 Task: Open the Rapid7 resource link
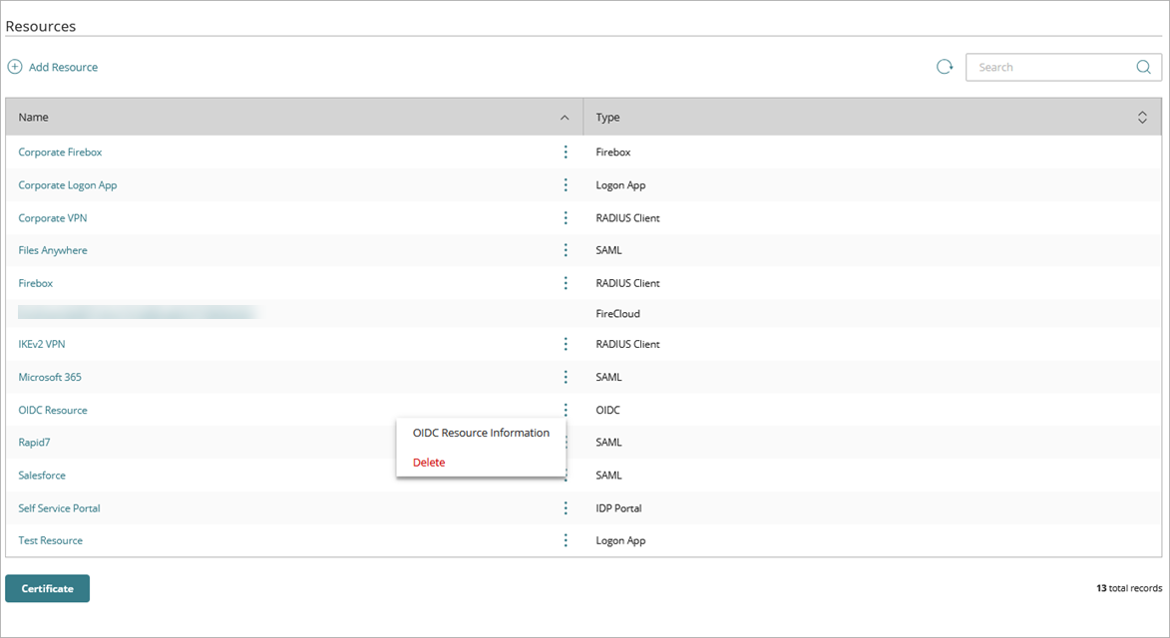pos(34,443)
